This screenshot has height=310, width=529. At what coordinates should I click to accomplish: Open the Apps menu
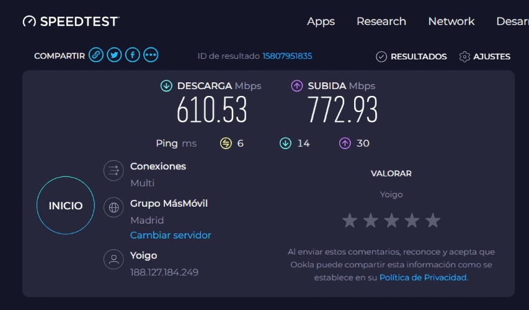coord(321,22)
